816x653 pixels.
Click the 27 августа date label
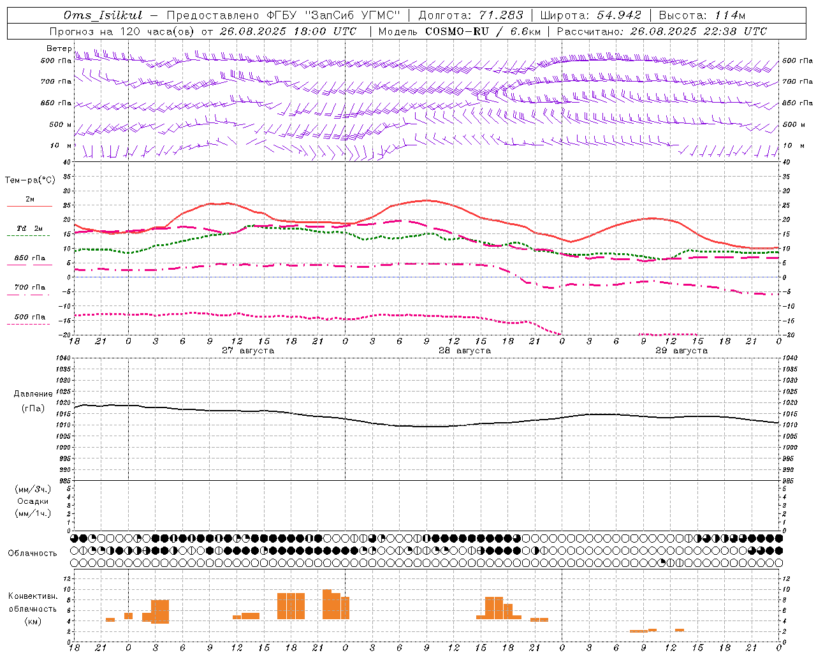coord(248,351)
